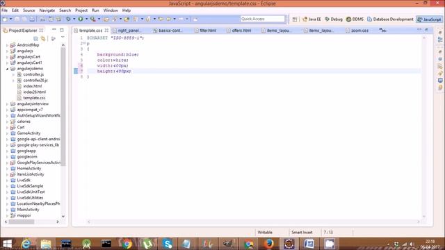445x250 pixels.
Task: Open Firefox from the taskbar
Action: (x=268, y=244)
